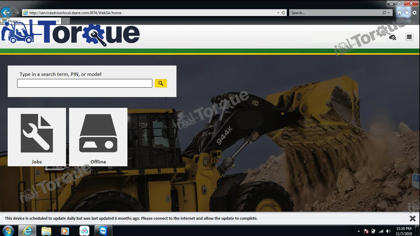The height and width of the screenshot is (236, 420).
Task: Focus the search term, PIN, or model field
Action: pos(85,83)
